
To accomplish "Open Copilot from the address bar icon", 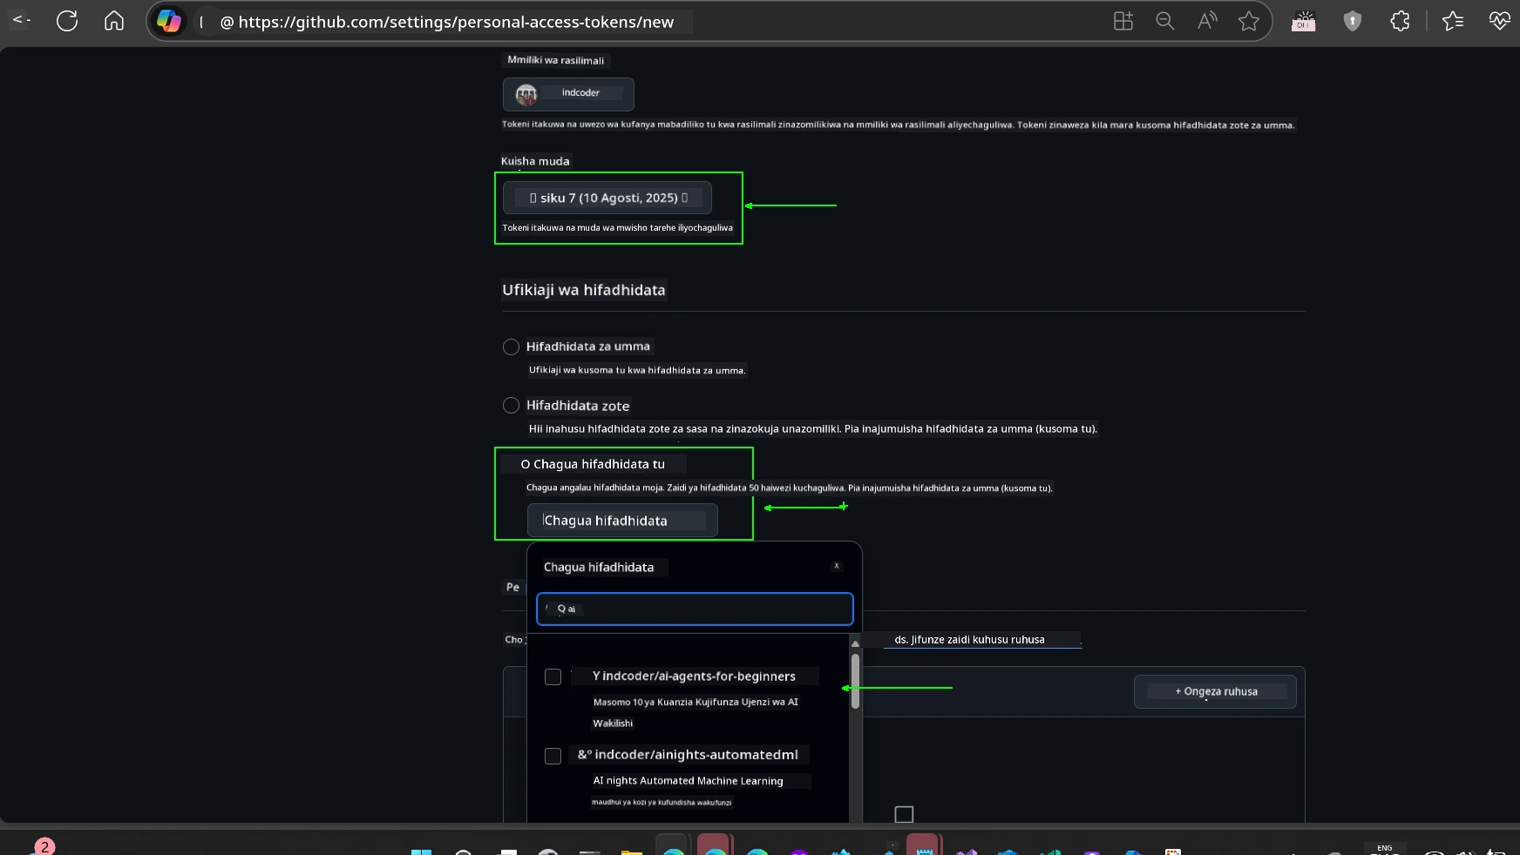I will (x=170, y=21).
